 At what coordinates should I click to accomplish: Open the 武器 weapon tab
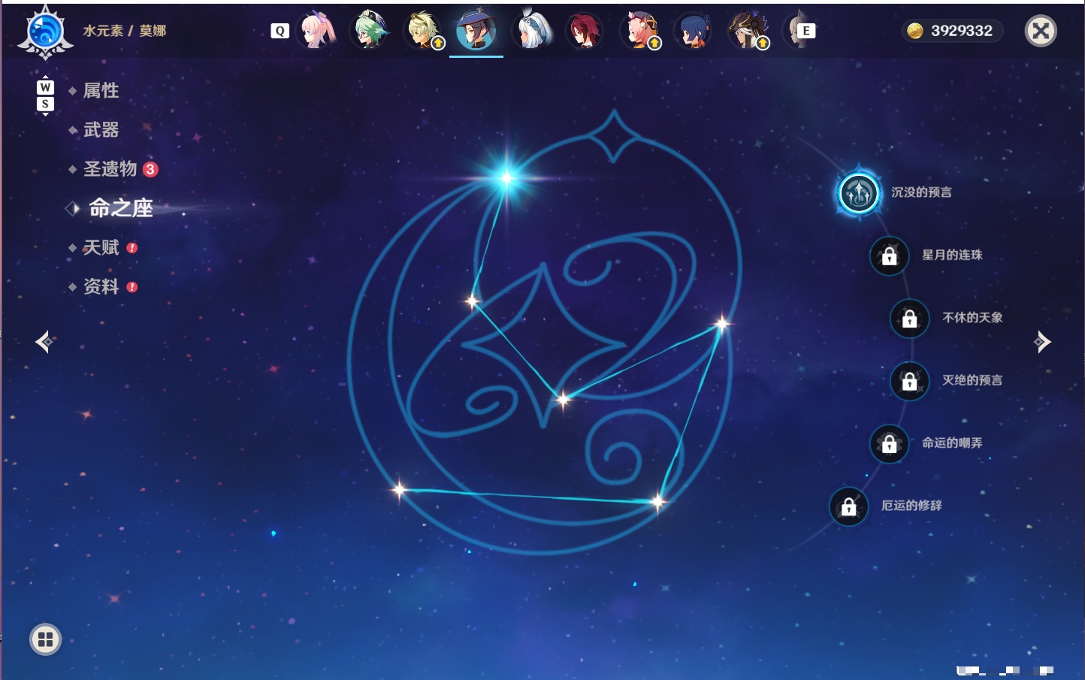[101, 130]
